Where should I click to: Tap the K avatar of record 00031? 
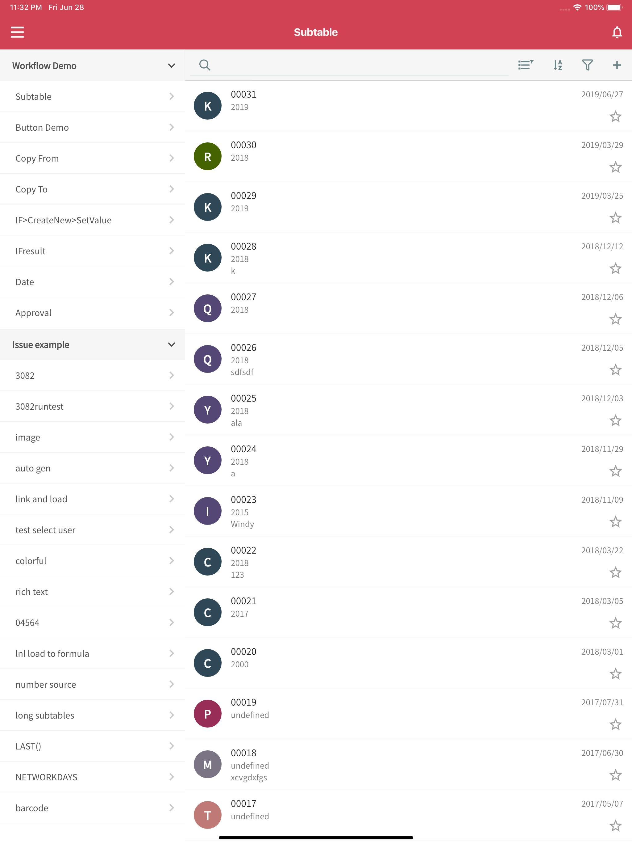tap(207, 106)
